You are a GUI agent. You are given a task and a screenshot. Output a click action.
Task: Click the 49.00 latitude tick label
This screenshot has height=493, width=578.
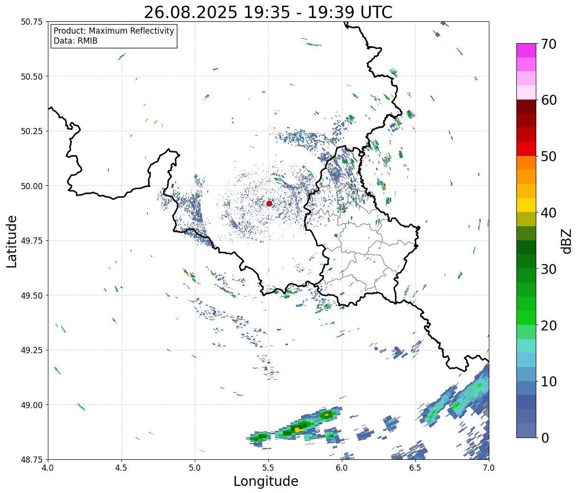32,405
